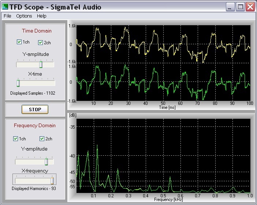Click the '-40' dB axis value
The image size is (257, 205).
click(72, 156)
